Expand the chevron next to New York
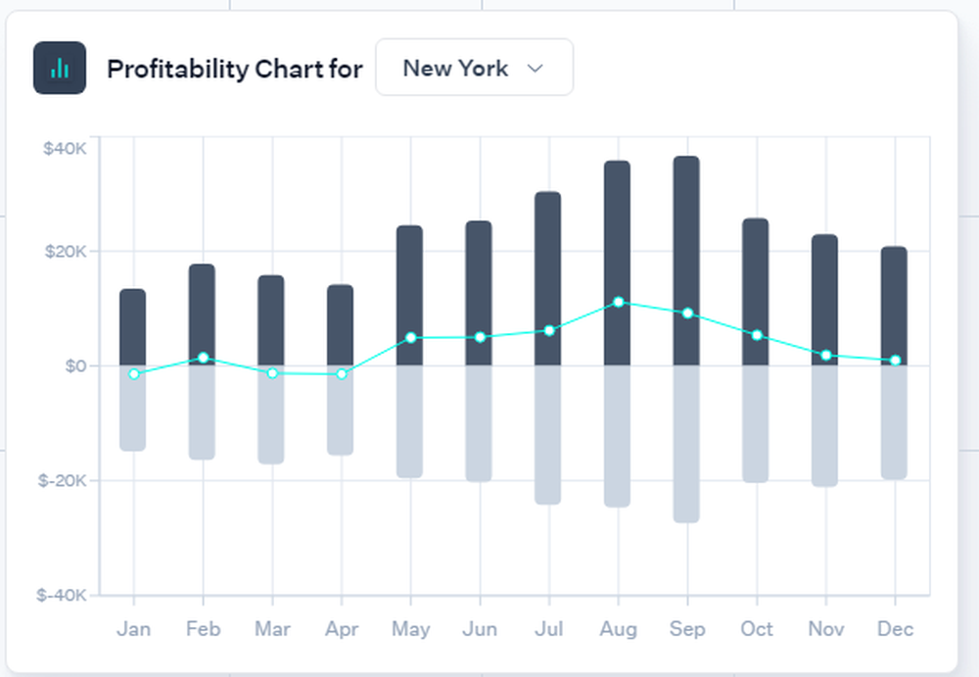Image resolution: width=979 pixels, height=677 pixels. pos(535,69)
